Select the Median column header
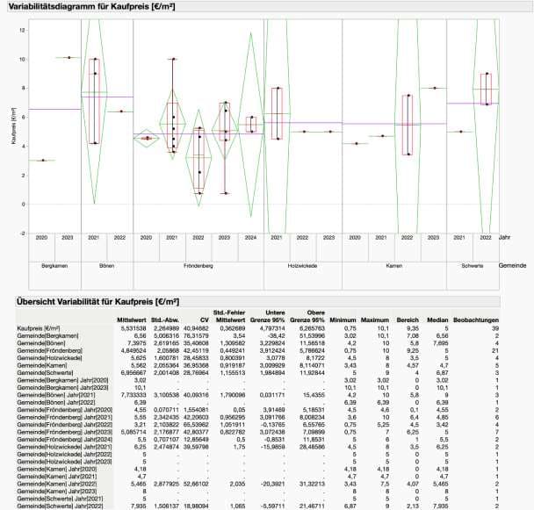534x510 pixels. click(437, 320)
